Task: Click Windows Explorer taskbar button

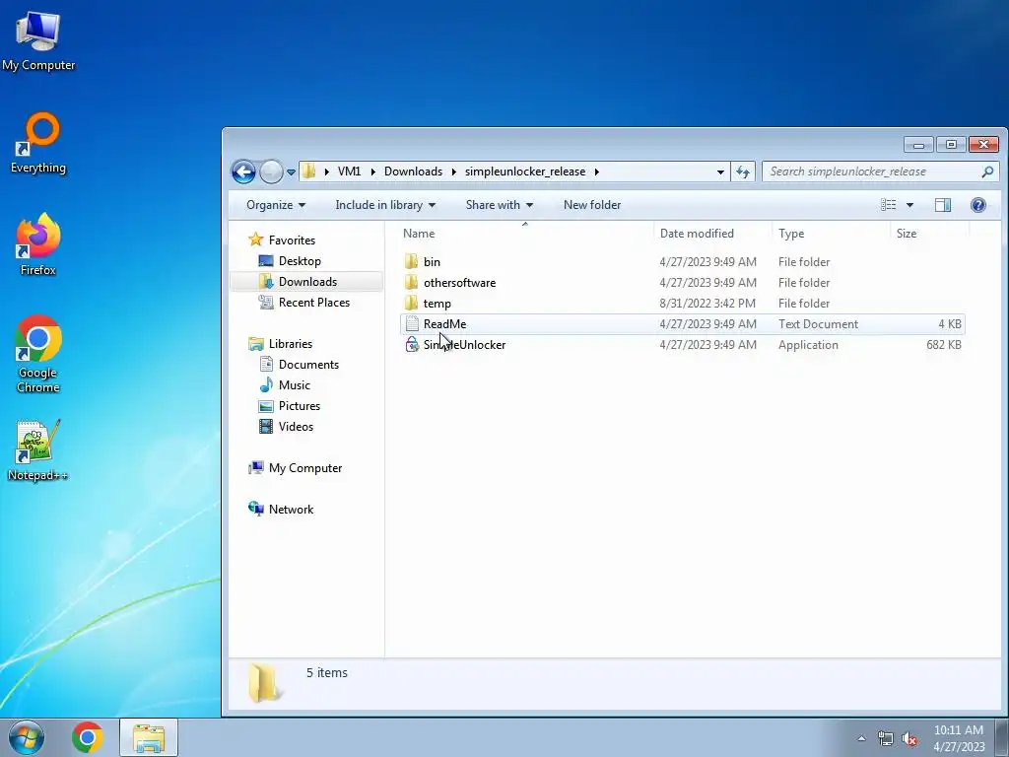Action: coord(149,737)
